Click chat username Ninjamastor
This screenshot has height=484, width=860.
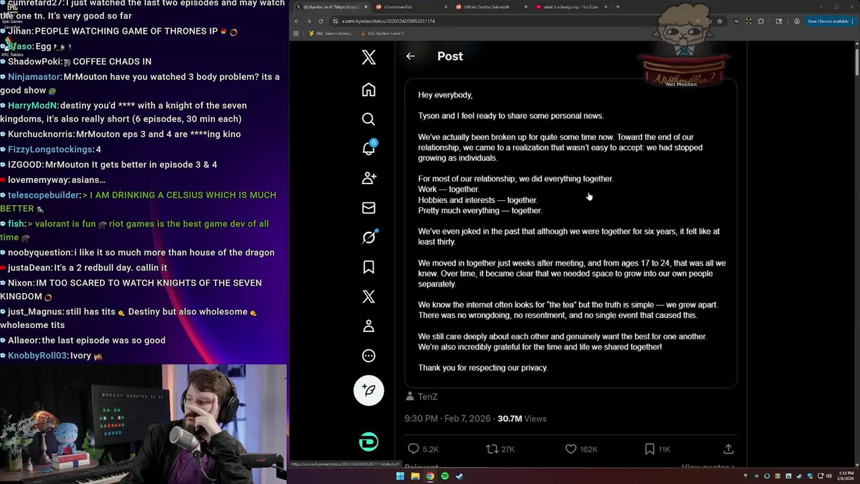point(34,77)
